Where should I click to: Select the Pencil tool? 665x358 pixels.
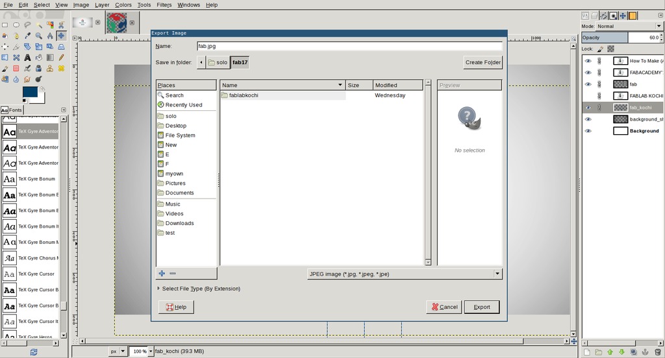point(61,57)
